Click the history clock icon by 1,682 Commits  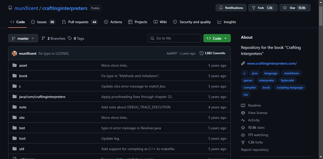(202, 53)
